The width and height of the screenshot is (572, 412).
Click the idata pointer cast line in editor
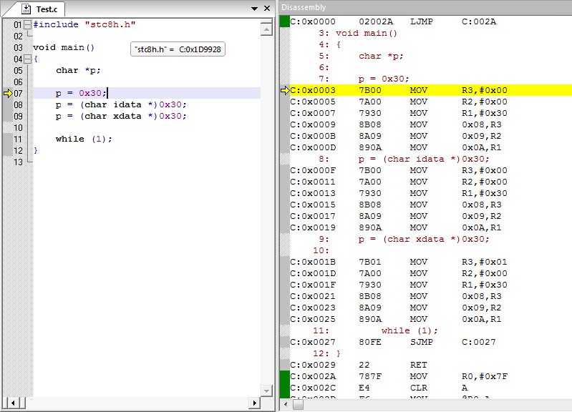point(121,105)
